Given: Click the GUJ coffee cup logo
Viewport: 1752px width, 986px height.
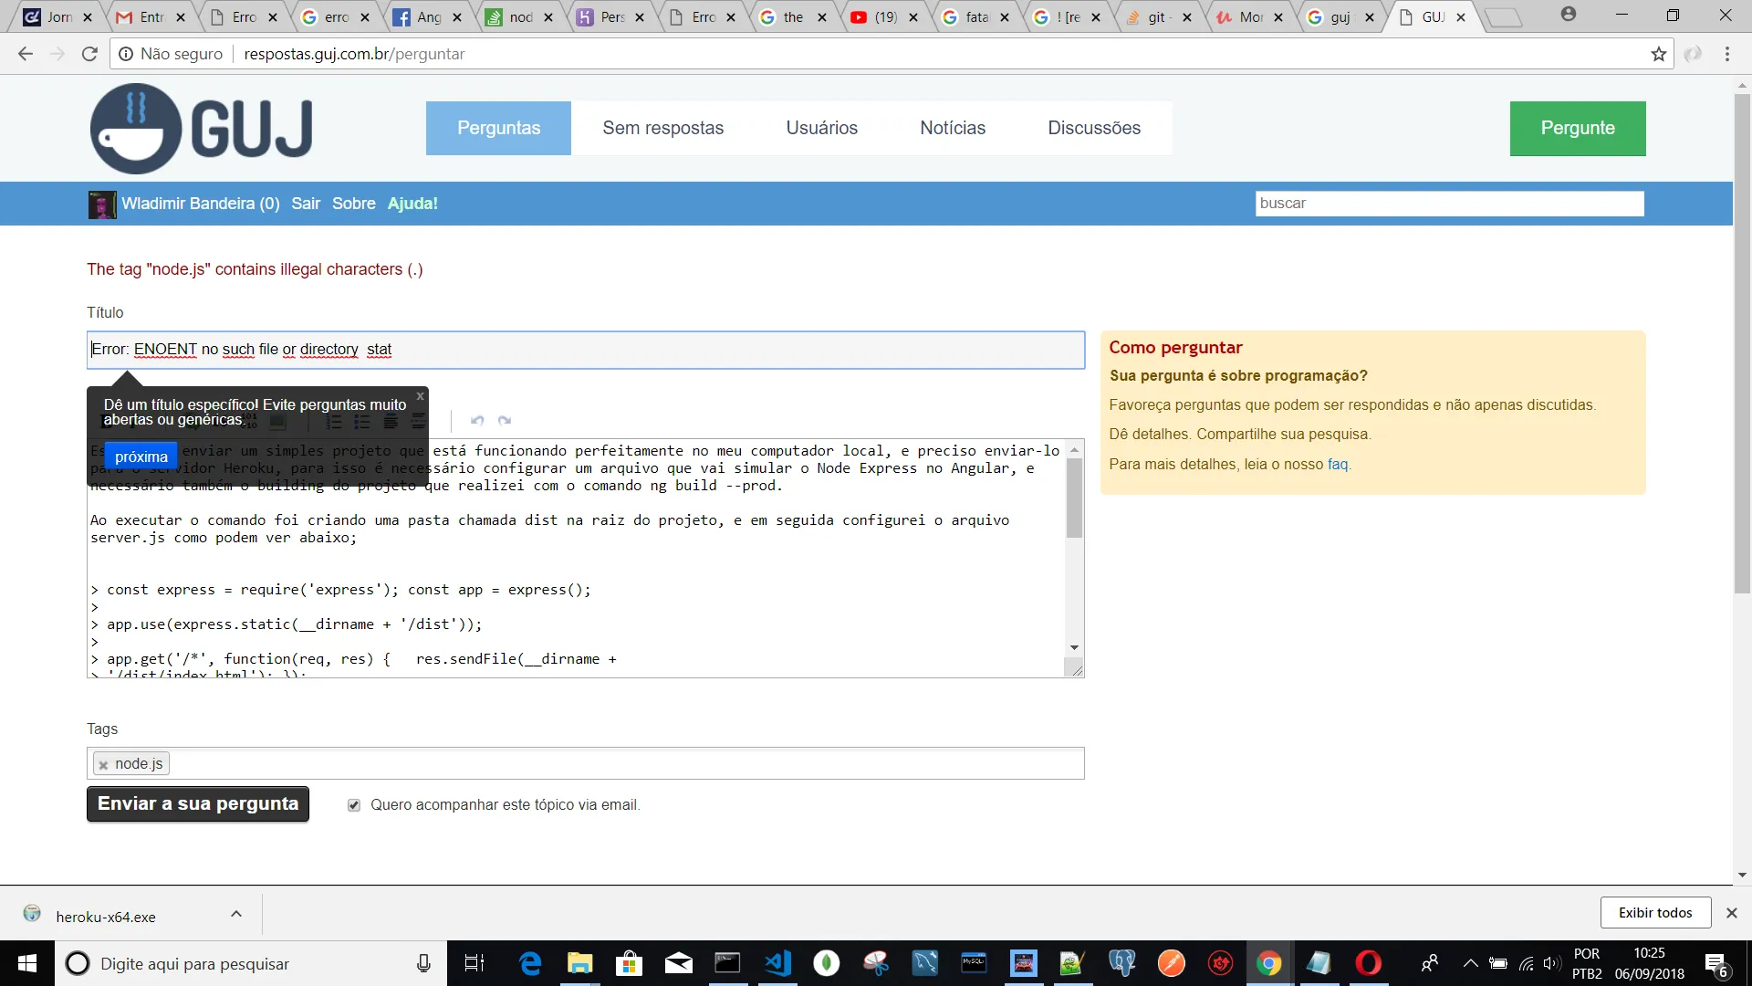Looking at the screenshot, I should (135, 129).
